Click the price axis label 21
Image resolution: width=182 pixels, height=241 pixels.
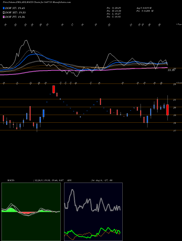point(174,100)
